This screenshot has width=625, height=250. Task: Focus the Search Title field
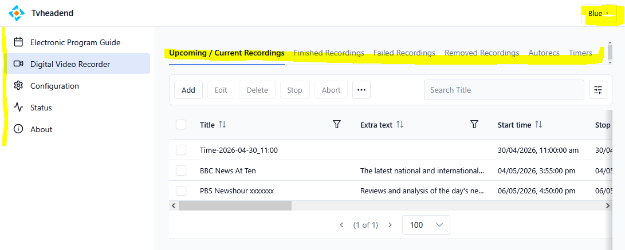[x=504, y=90]
